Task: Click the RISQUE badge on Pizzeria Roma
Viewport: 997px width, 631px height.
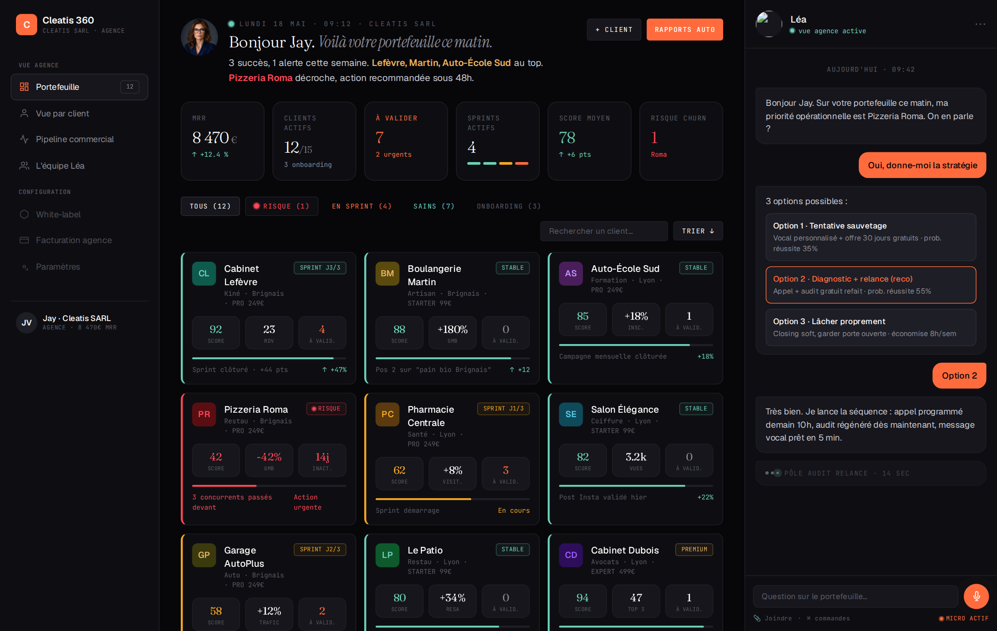Action: click(326, 409)
